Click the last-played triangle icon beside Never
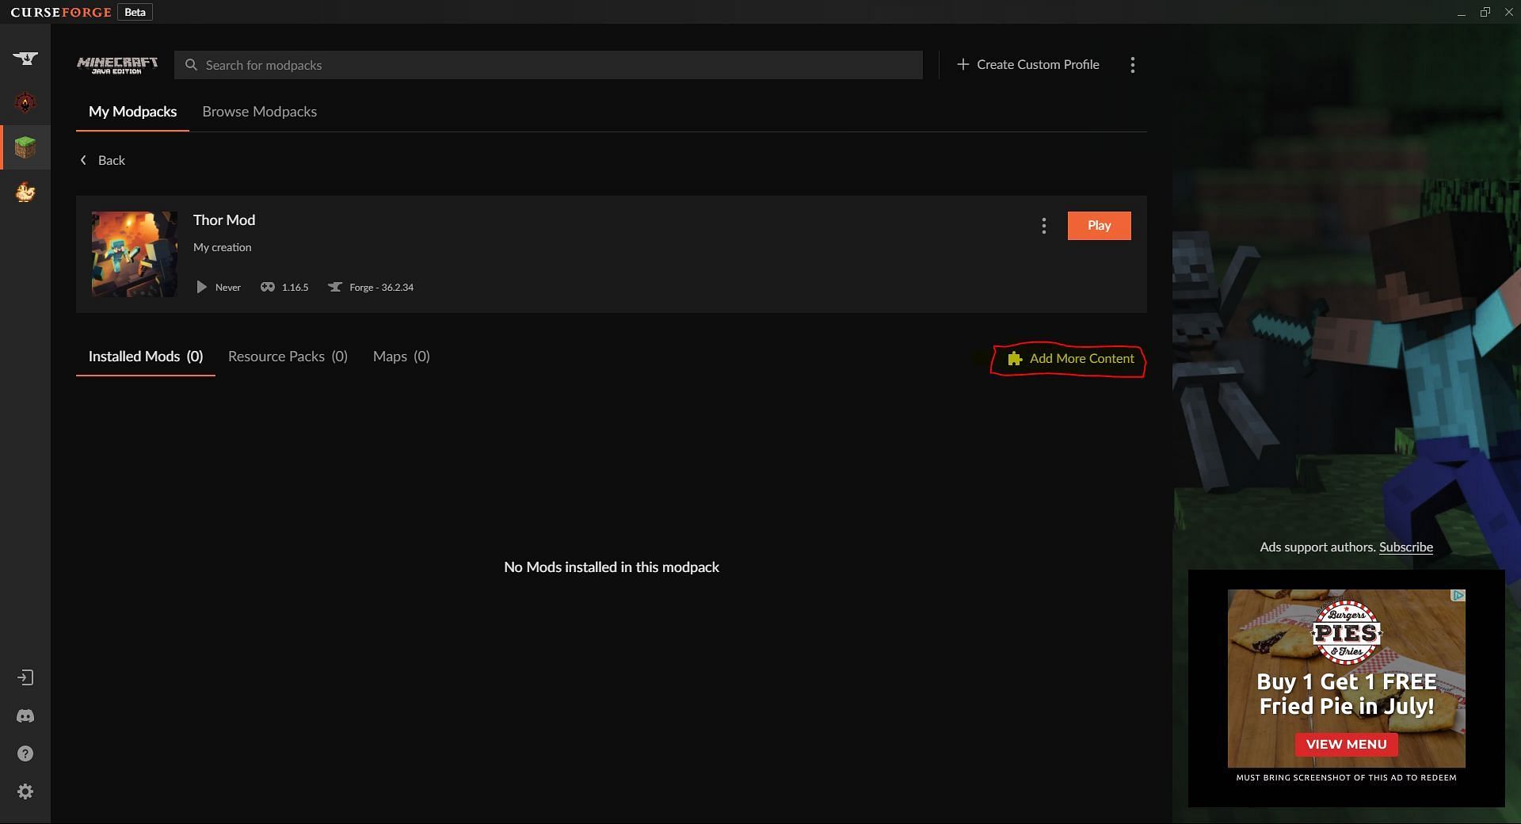This screenshot has width=1521, height=824. point(201,287)
